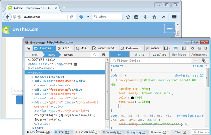Click the DwThai.Com site logo

point(6,30)
